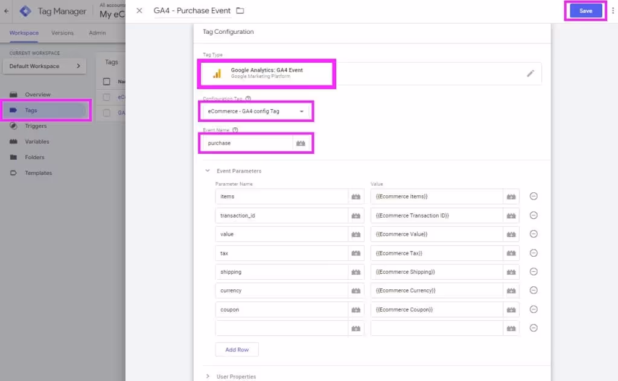Insert variable for shipping parameter name
Viewport: 618px width, 381px height.
coord(356,272)
